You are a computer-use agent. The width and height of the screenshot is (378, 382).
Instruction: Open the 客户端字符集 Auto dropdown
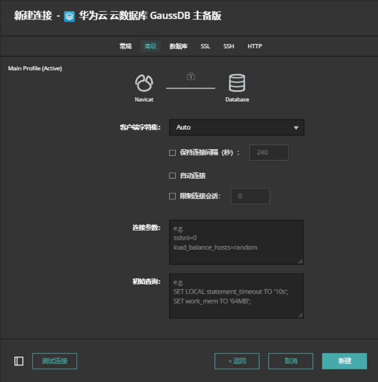coord(237,127)
